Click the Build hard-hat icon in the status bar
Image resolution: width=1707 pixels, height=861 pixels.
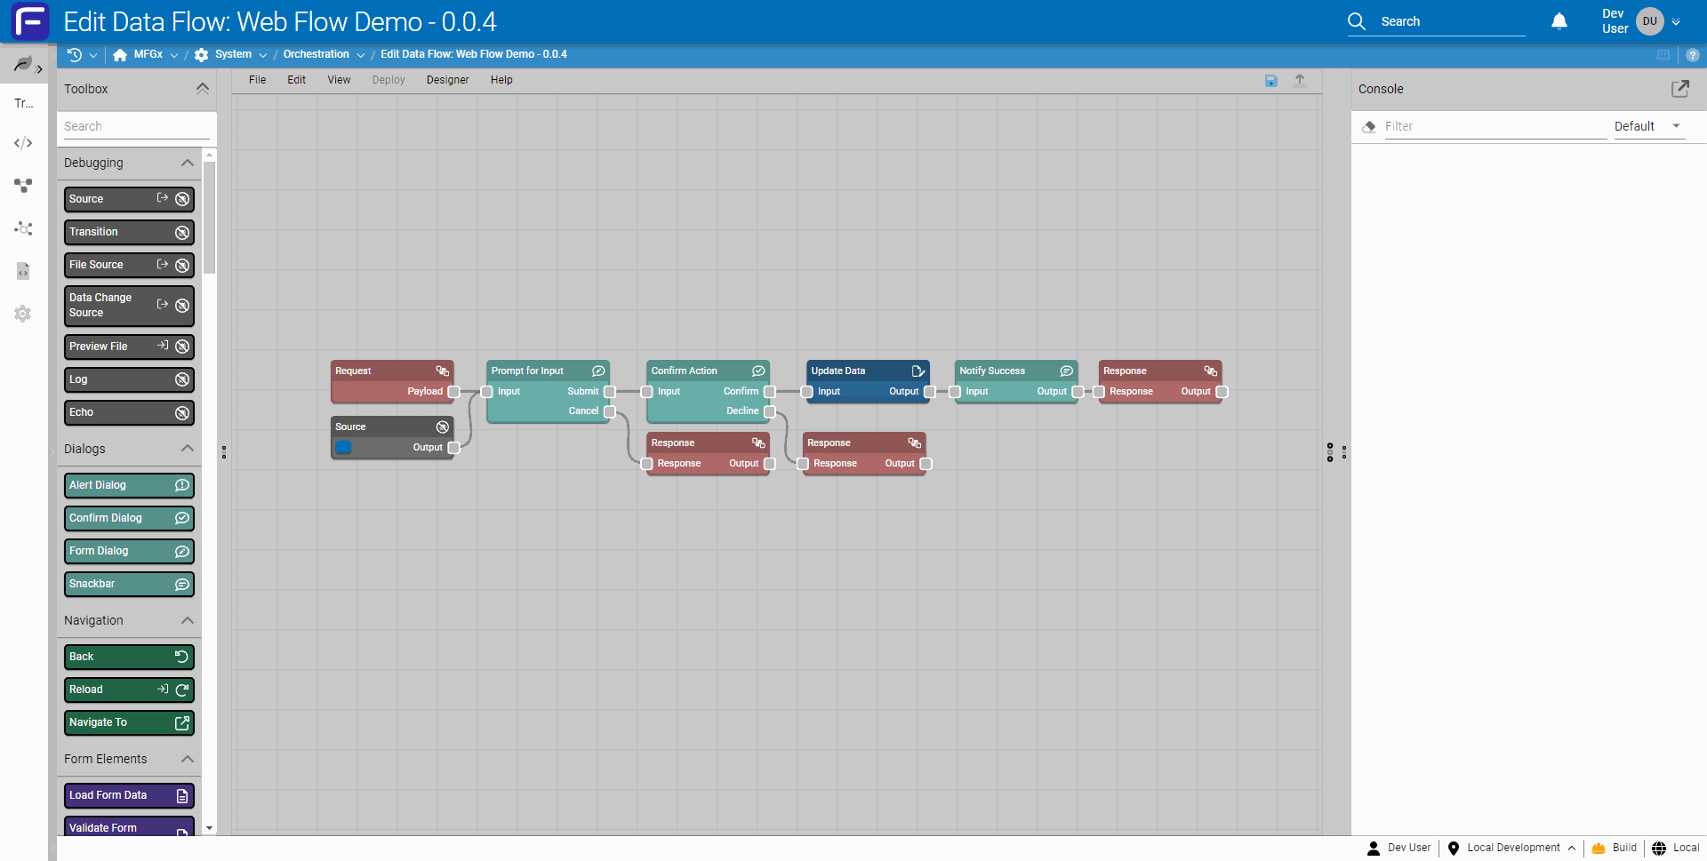pos(1599,849)
